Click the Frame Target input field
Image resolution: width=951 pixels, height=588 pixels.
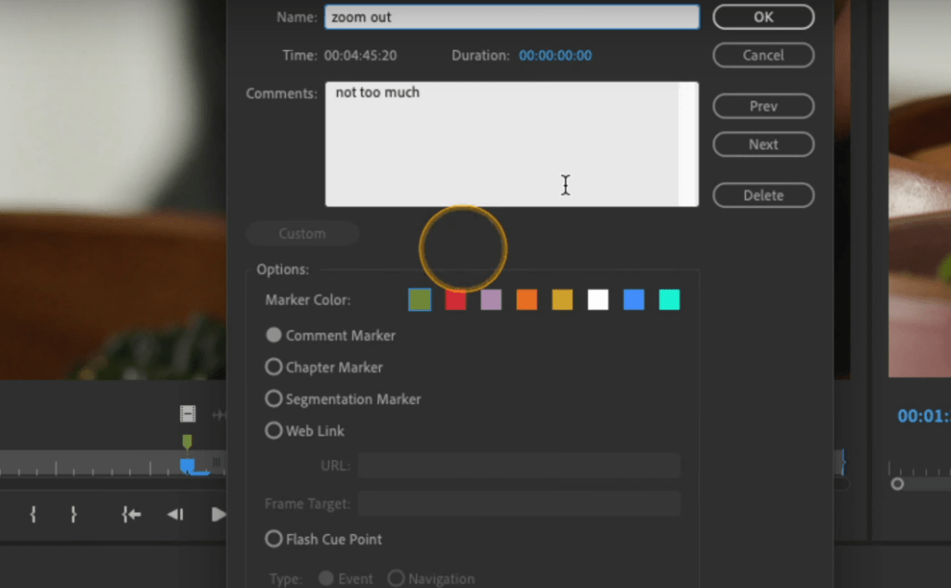point(519,503)
